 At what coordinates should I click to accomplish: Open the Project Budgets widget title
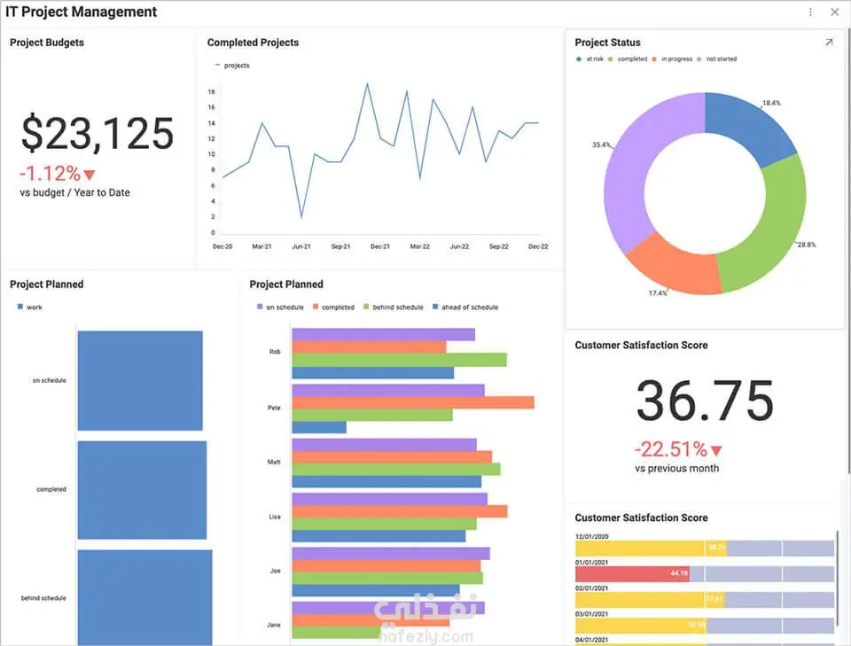point(47,43)
